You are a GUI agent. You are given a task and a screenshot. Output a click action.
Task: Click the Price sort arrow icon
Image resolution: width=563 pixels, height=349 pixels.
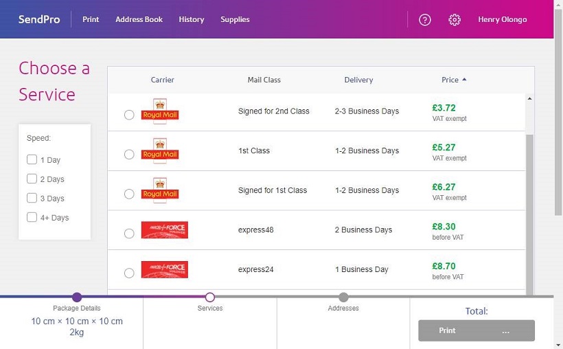tap(464, 80)
